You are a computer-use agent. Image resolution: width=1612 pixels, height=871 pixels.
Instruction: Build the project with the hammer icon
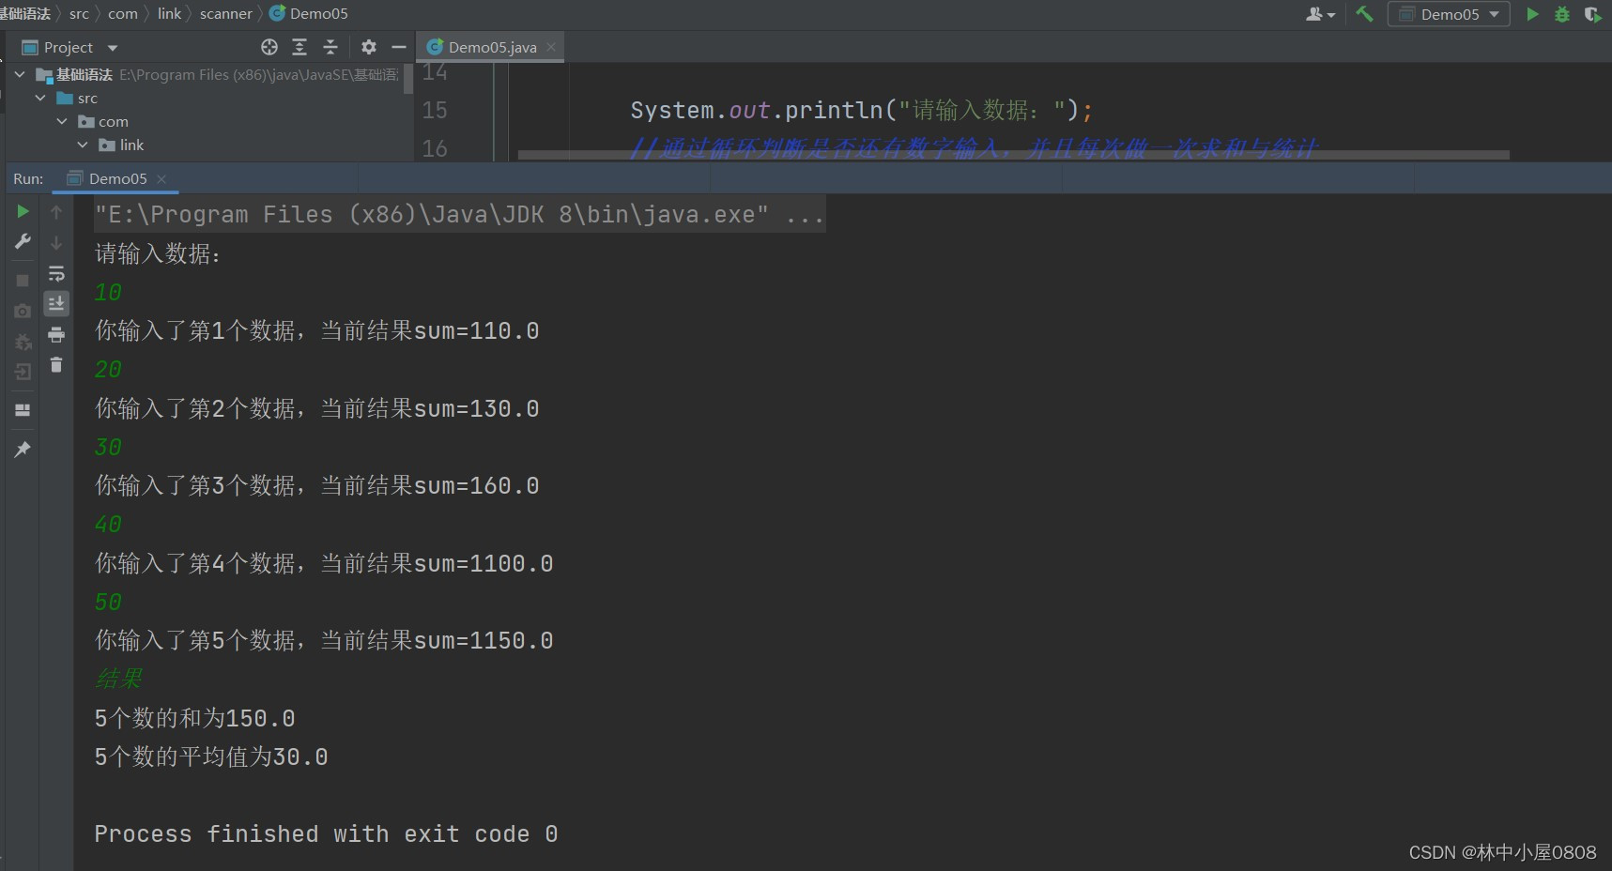coord(1364,14)
